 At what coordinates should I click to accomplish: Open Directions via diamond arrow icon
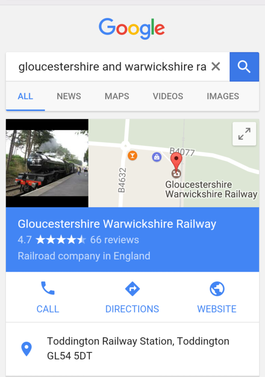[x=132, y=288]
